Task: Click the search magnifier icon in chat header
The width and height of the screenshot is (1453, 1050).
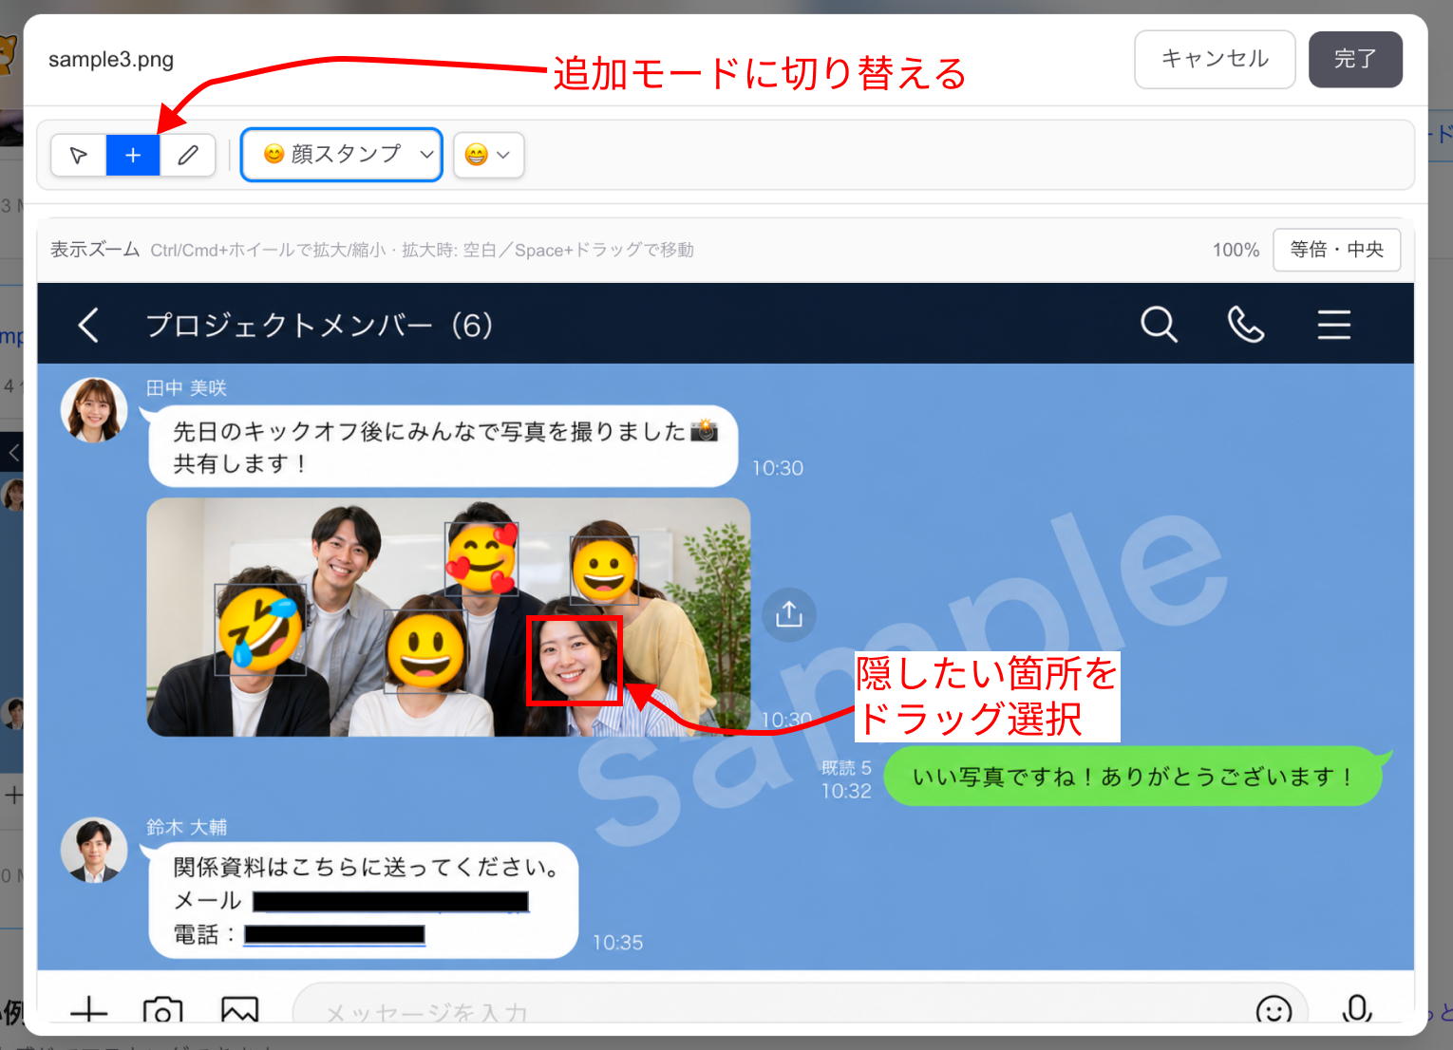Action: tap(1159, 325)
